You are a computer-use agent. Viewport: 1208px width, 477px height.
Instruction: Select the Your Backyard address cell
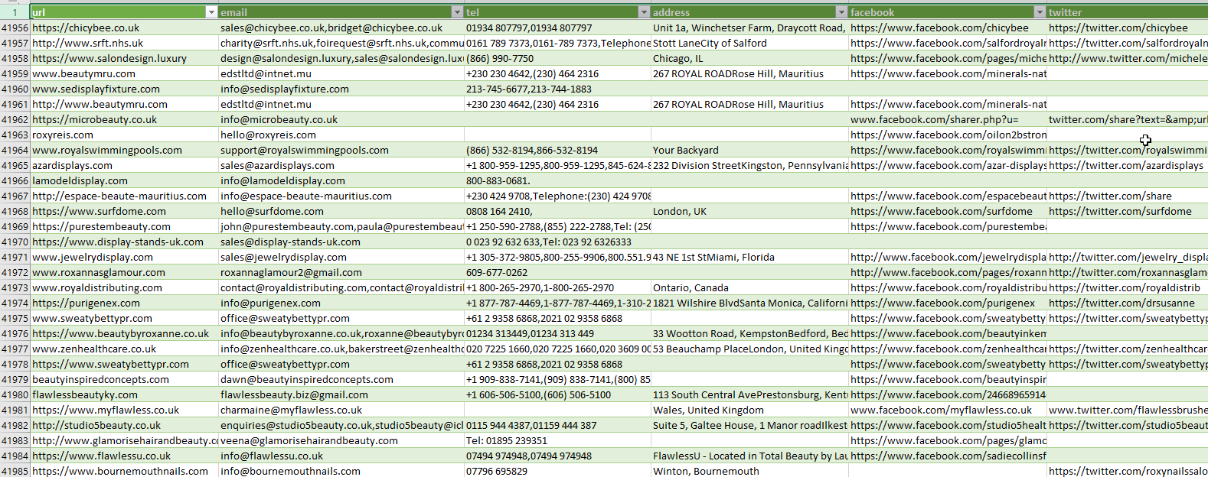[749, 150]
